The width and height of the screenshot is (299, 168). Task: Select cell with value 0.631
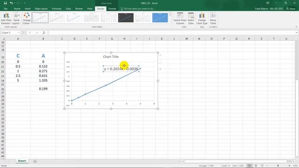point(43,76)
